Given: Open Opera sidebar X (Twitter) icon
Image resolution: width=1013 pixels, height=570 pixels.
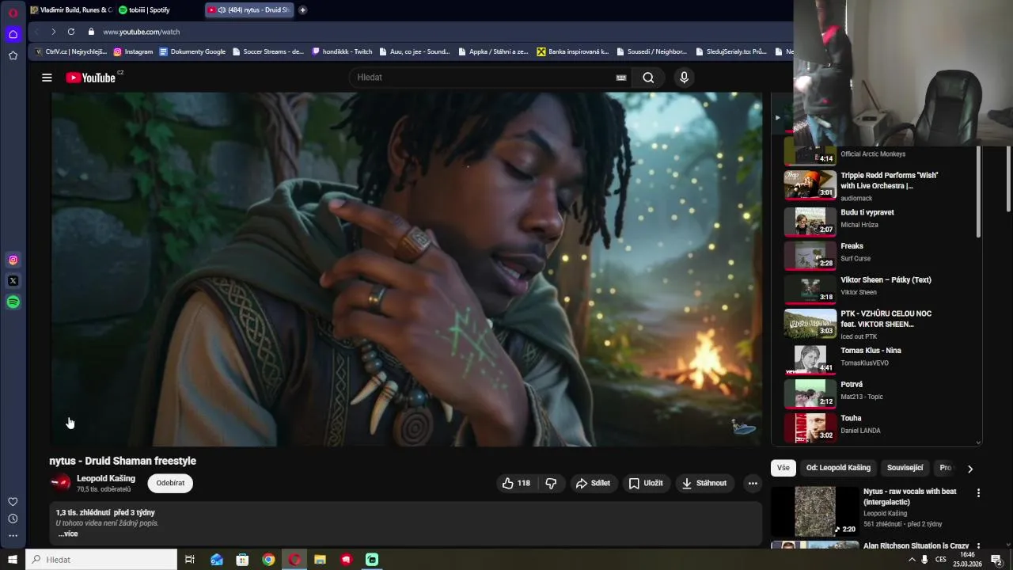Looking at the screenshot, I should click(x=13, y=281).
